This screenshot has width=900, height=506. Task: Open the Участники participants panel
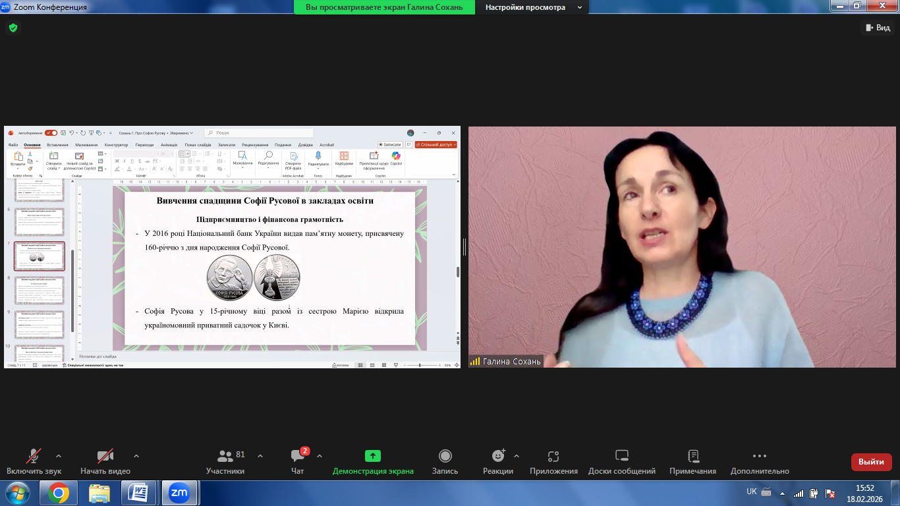click(x=225, y=456)
